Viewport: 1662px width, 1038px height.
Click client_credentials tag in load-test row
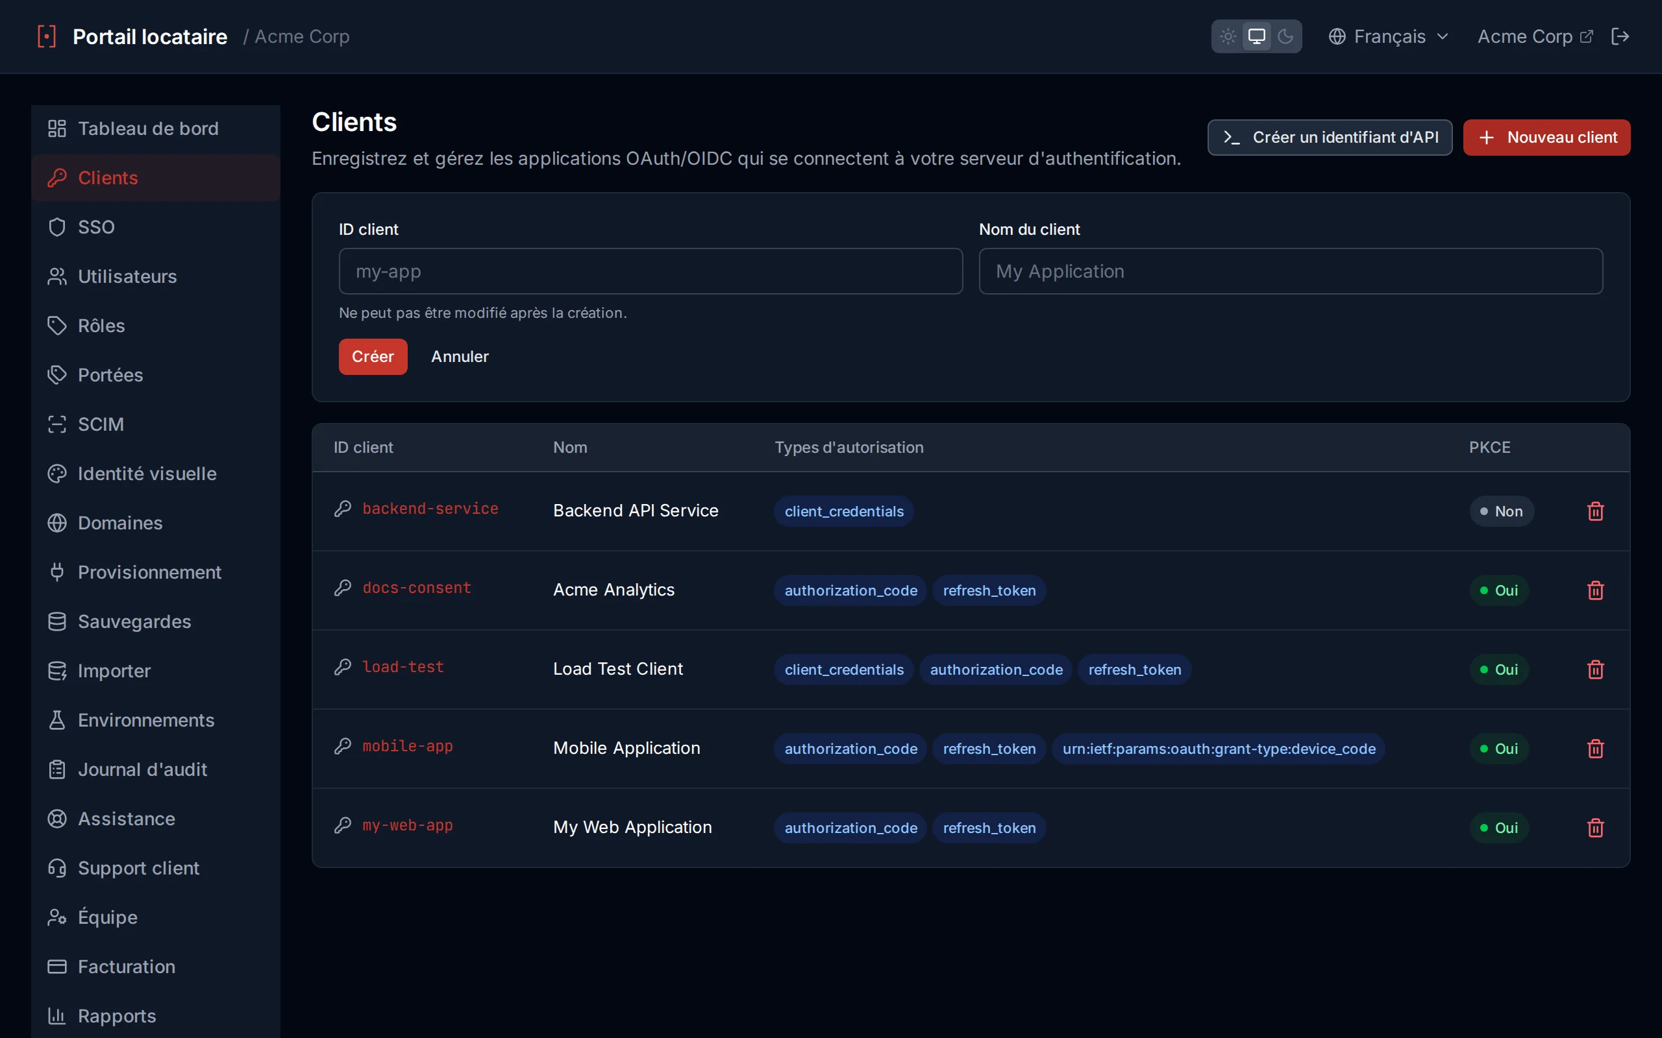pyautogui.click(x=844, y=670)
